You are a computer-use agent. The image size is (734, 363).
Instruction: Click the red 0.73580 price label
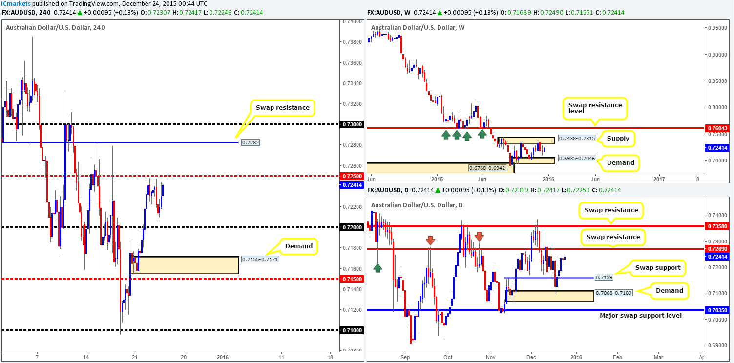tap(717, 226)
